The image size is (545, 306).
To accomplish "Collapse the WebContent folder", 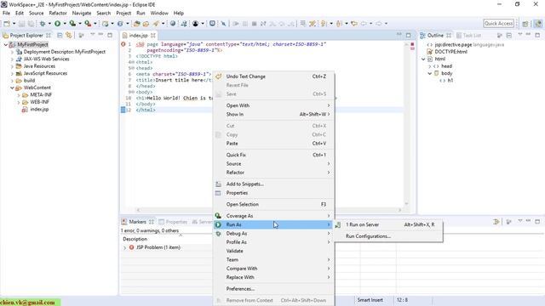I will [12, 88].
